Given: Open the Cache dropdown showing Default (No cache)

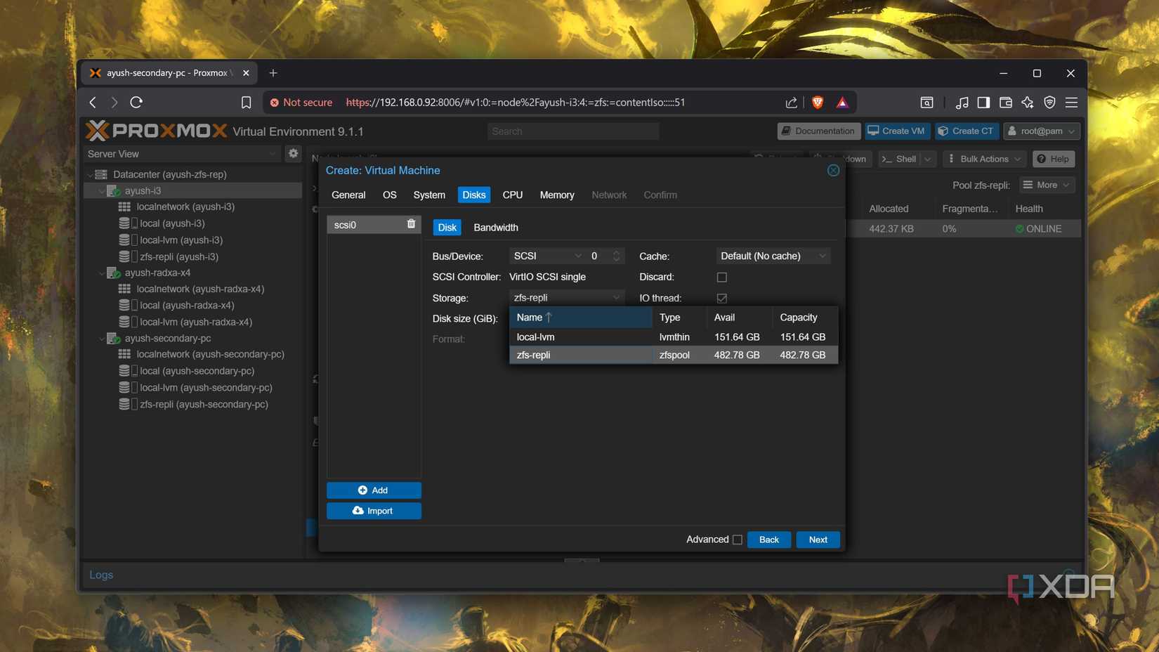Looking at the screenshot, I should click(772, 256).
